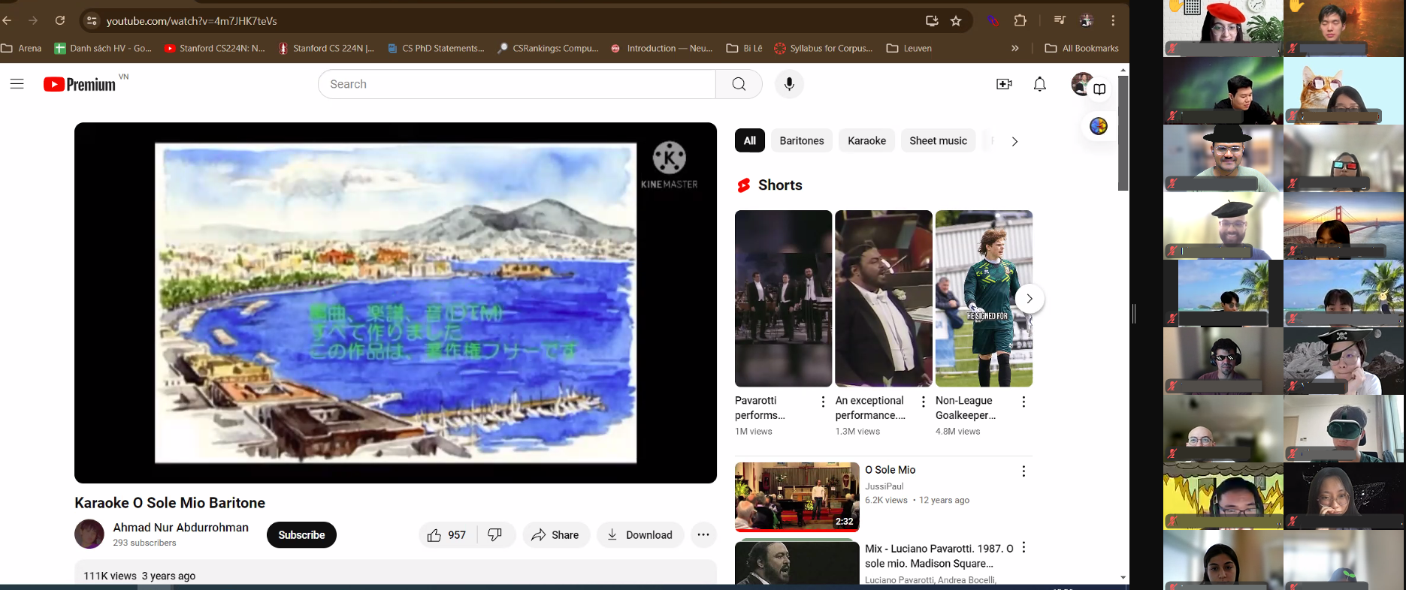Select pirate-hat participant tile in meeting window
The height and width of the screenshot is (590, 1406).
[1344, 361]
